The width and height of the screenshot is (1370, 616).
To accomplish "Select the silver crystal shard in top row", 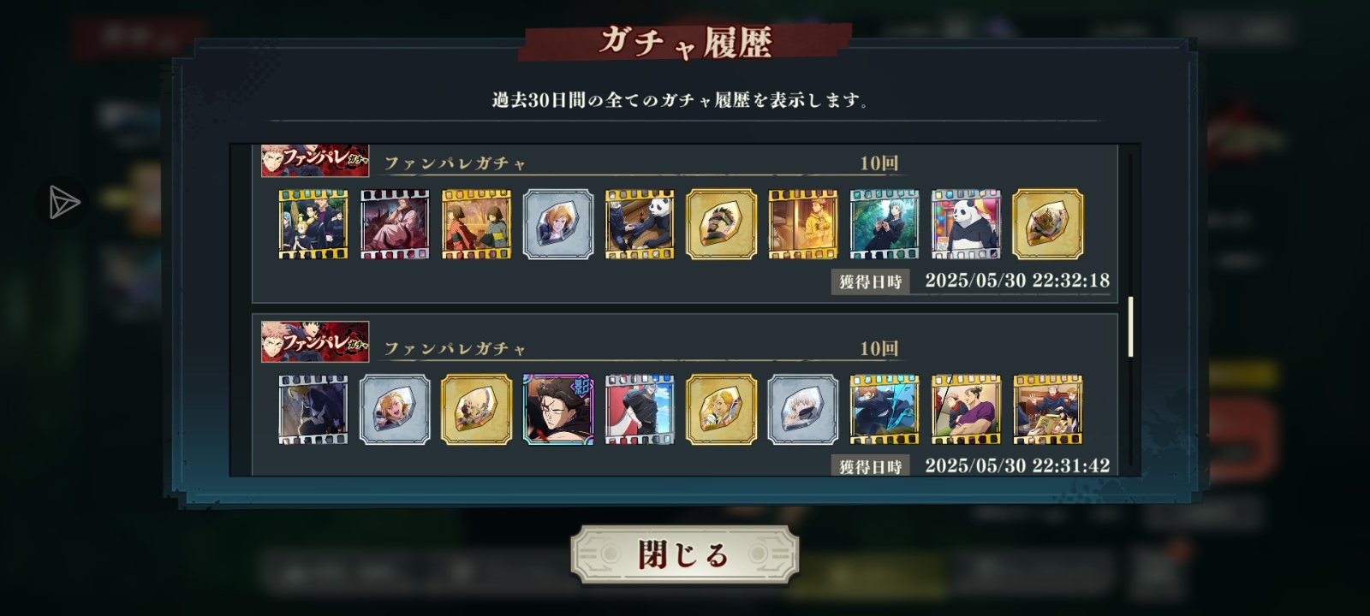I will [558, 224].
